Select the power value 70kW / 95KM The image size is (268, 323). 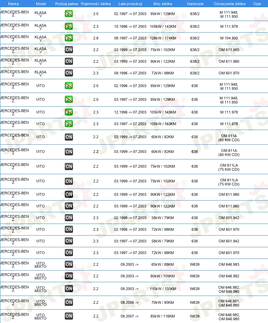pyautogui.click(x=162, y=302)
